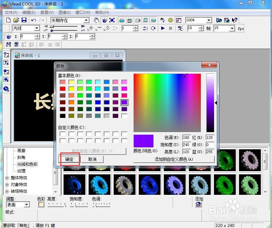
Task: Click the New file icon
Action: tap(8, 20)
